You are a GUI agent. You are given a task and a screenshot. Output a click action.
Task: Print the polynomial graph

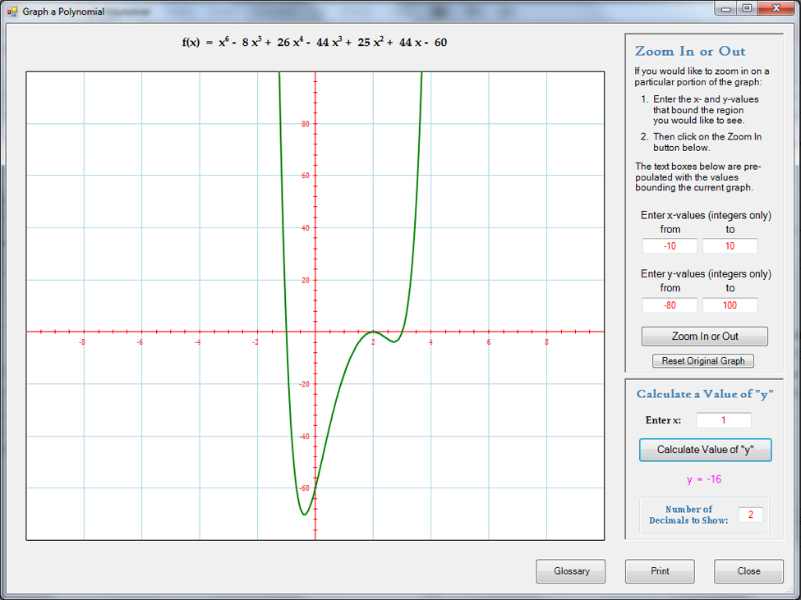pos(660,571)
